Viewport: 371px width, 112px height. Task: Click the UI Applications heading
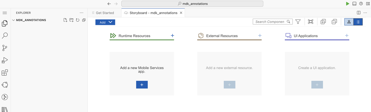tap(306, 36)
